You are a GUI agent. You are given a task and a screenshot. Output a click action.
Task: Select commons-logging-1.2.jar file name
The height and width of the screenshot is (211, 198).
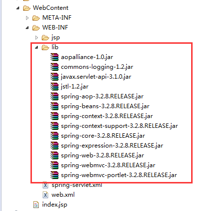coord(97,67)
